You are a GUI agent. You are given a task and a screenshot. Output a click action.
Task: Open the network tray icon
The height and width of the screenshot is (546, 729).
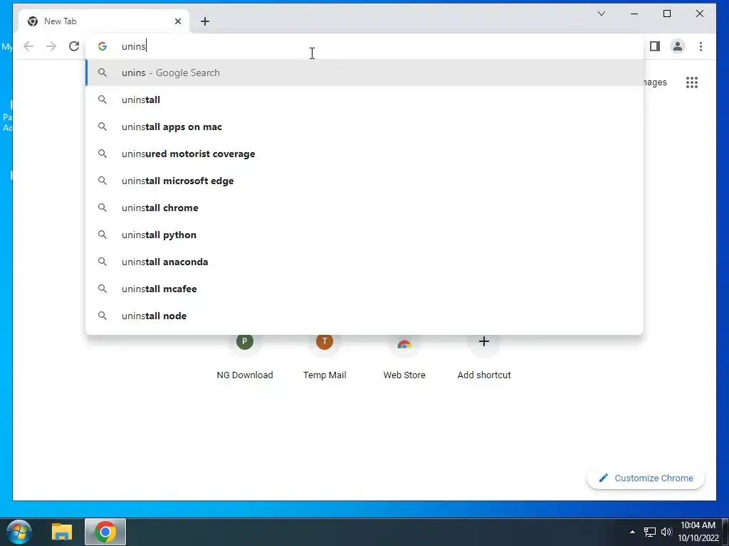coord(649,532)
